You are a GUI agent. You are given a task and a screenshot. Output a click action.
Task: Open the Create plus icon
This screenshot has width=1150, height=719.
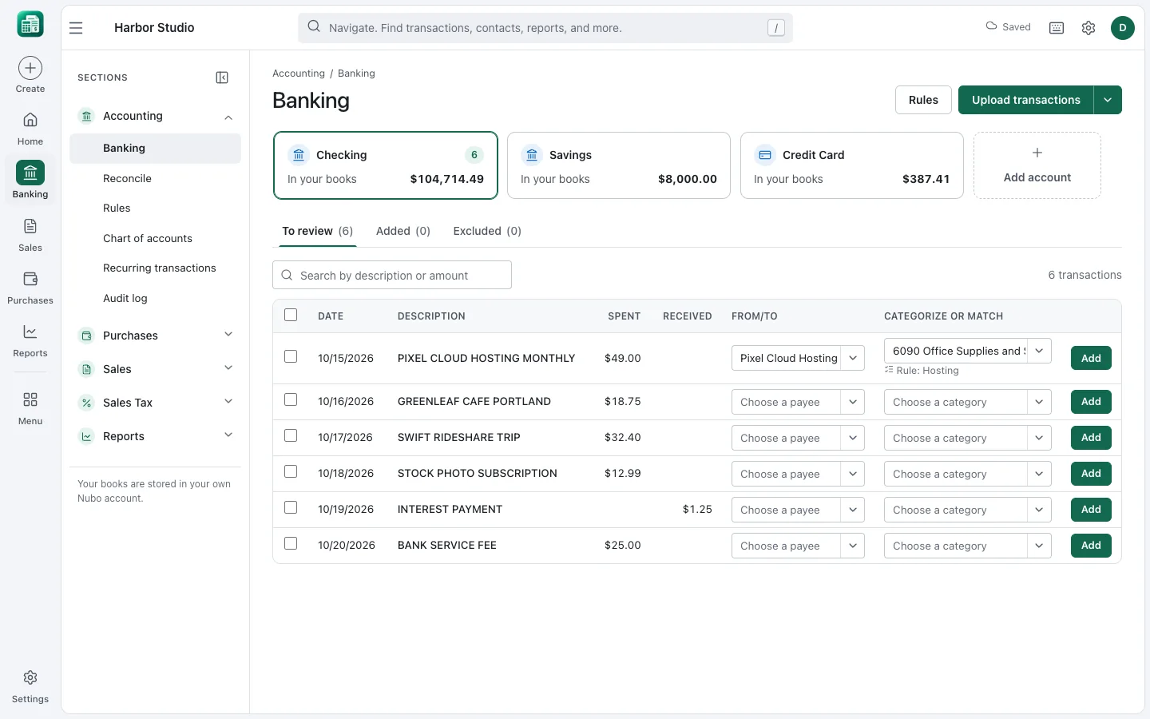[30, 68]
